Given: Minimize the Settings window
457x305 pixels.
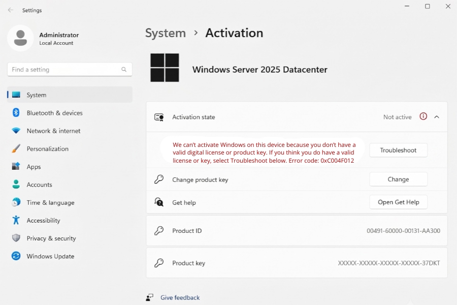Looking at the screenshot, I should (x=407, y=6).
